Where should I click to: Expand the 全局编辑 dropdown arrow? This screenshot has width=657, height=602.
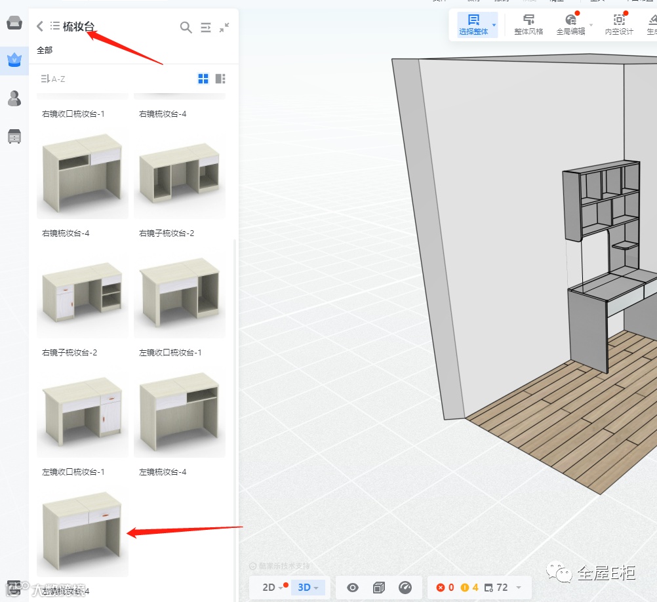[x=591, y=25]
